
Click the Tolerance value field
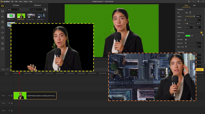[198, 43]
